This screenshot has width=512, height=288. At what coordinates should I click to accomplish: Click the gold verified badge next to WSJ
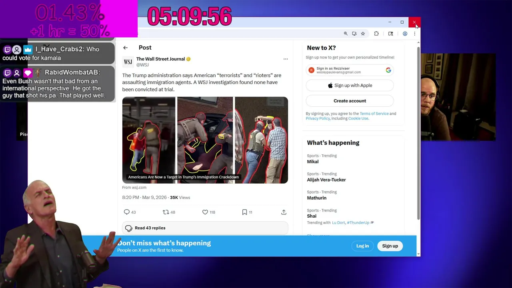pyautogui.click(x=188, y=59)
